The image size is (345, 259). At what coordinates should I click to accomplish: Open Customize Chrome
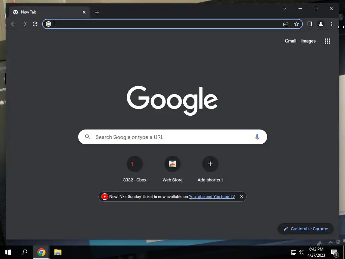tap(306, 229)
